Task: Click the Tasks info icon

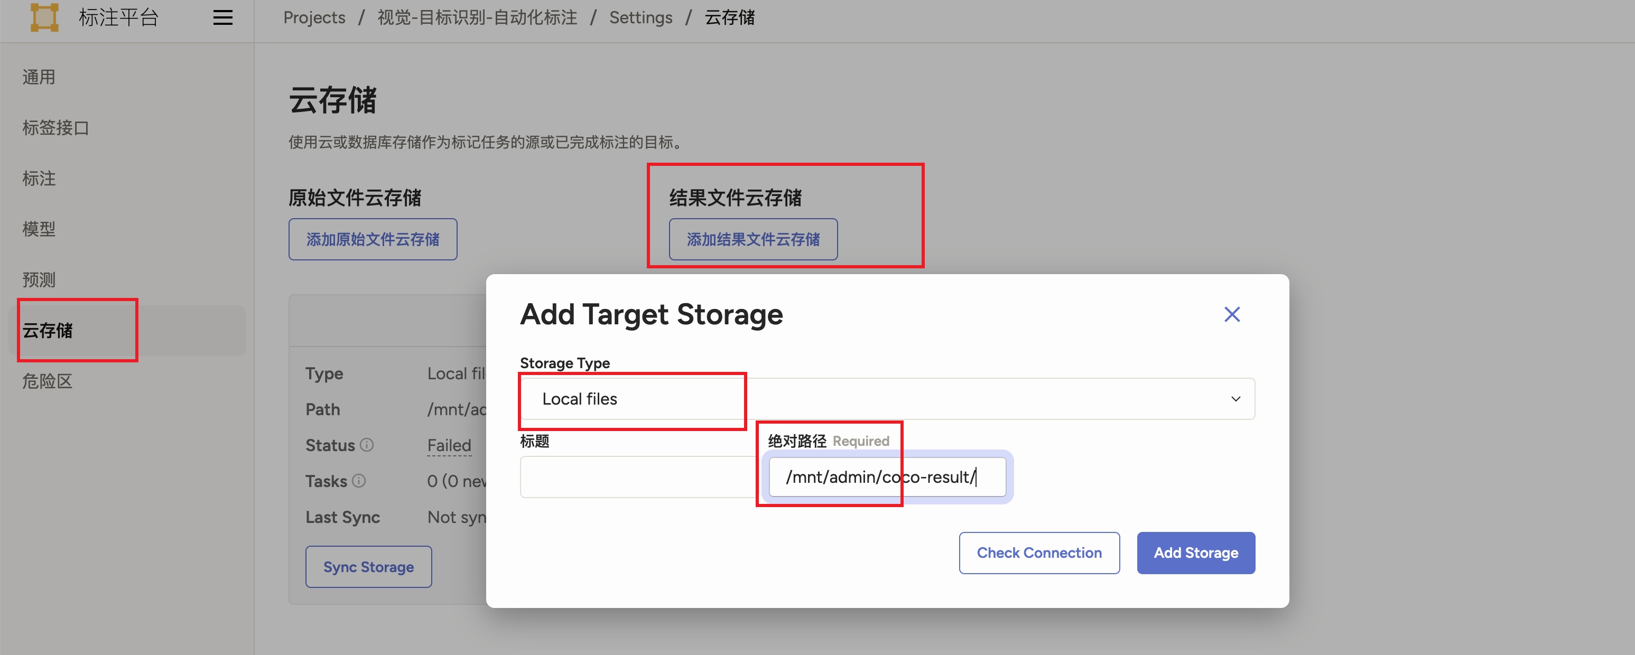Action: (359, 481)
